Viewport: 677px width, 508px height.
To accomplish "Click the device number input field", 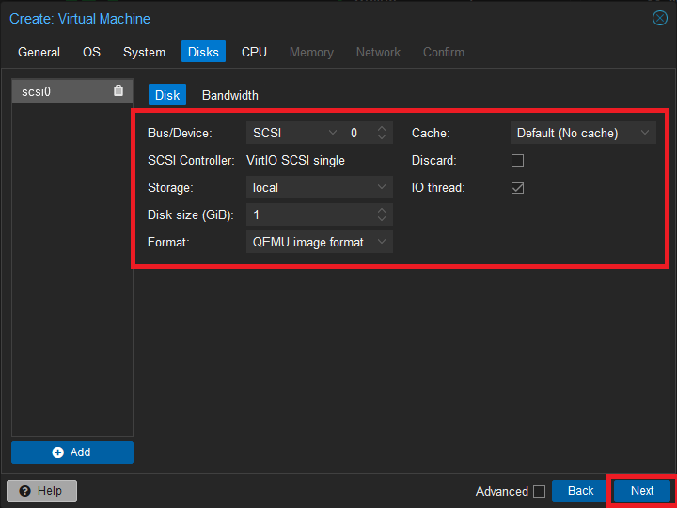I will 359,133.
